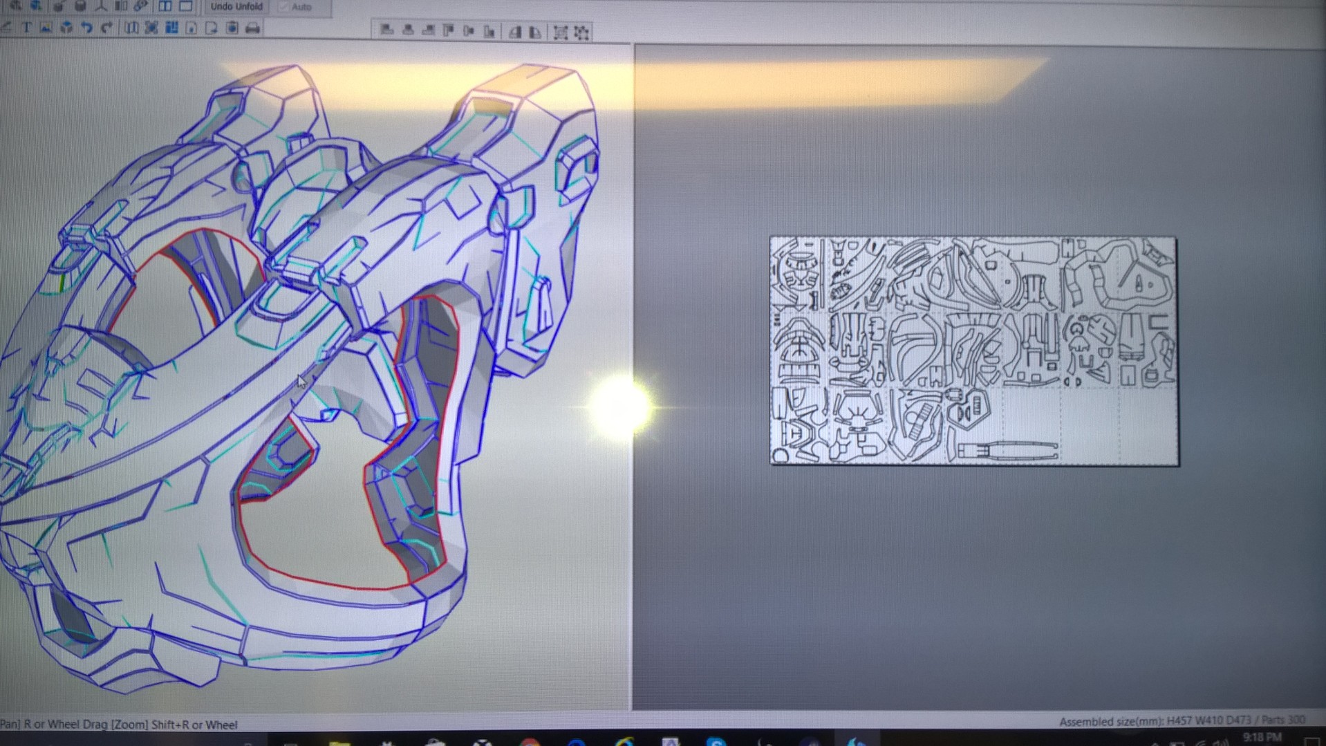Screen dimensions: 1326x746
Task: Click the single window view icon
Action: pyautogui.click(x=186, y=6)
